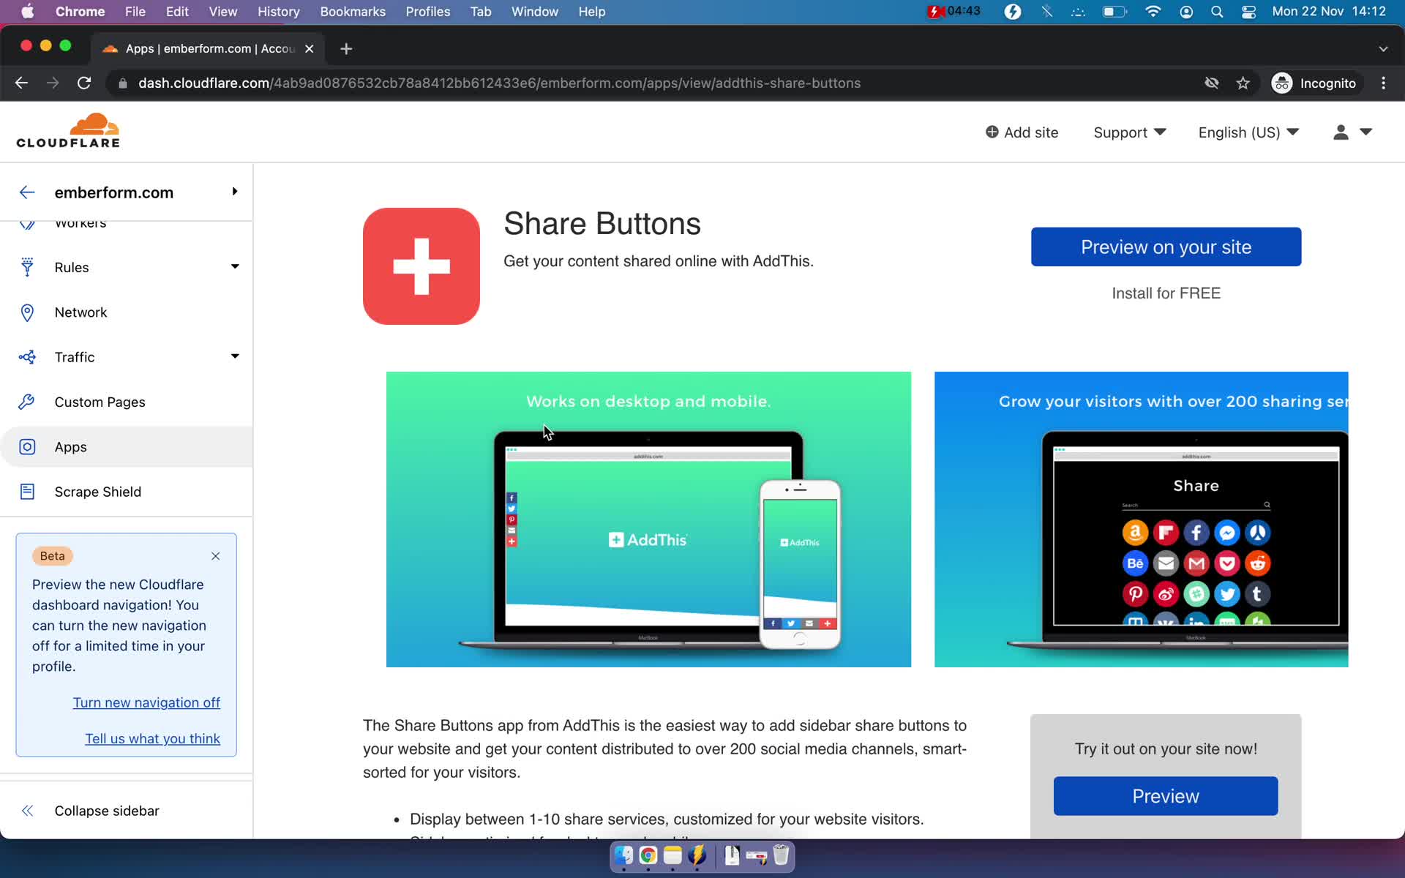The image size is (1405, 878).
Task: Click the Apps sidebar icon
Action: (x=26, y=446)
